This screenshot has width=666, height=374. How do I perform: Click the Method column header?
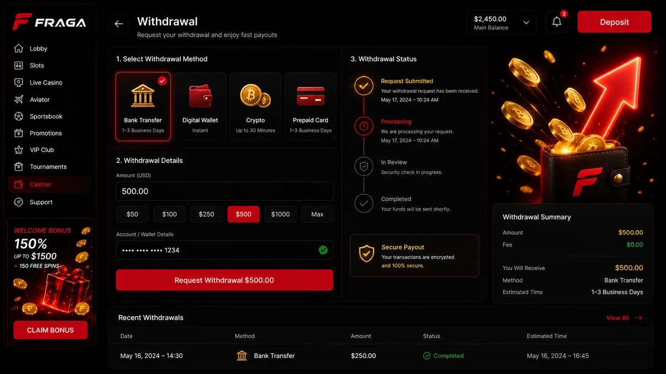[245, 336]
